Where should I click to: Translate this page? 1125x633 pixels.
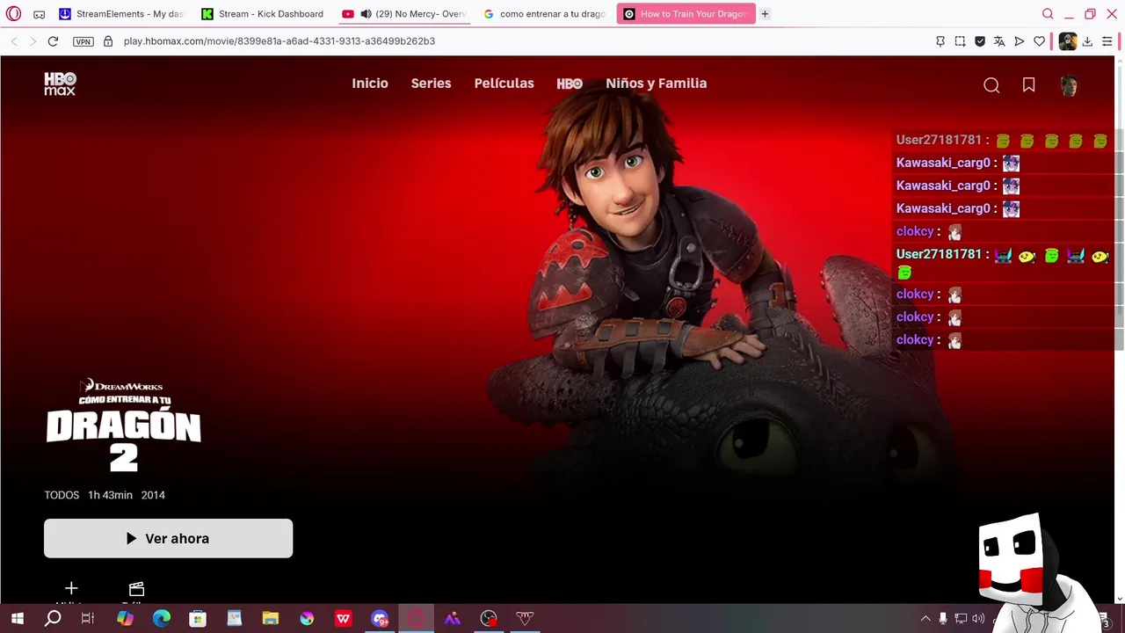point(999,41)
